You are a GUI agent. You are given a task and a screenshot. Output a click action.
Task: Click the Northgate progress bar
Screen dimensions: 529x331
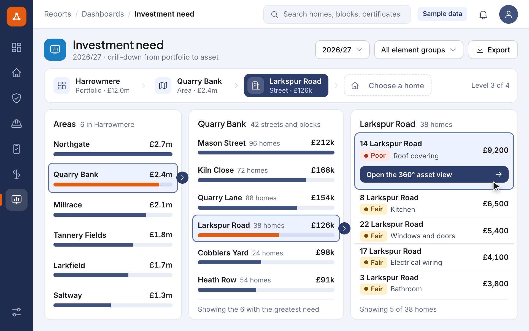point(113,154)
